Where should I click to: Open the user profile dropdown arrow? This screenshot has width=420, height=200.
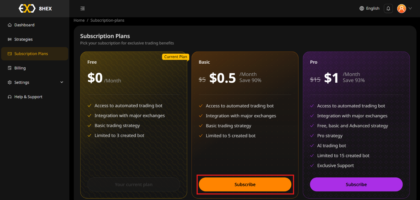[x=411, y=9]
